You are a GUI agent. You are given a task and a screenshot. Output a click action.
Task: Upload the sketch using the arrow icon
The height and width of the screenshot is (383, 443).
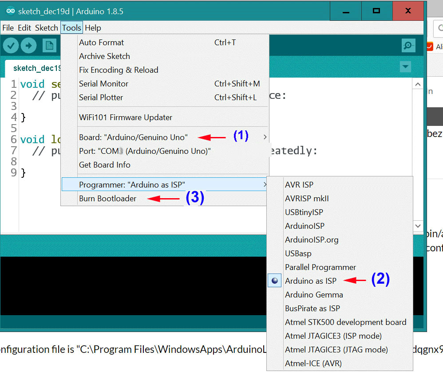[28, 45]
